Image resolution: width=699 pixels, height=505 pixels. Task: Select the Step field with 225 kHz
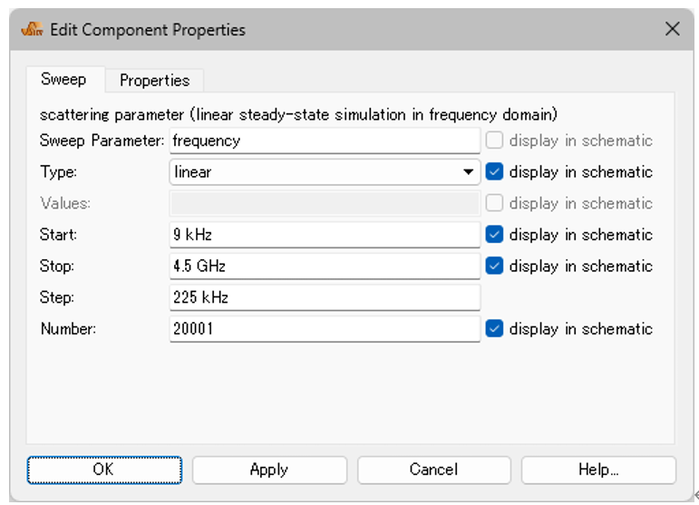pyautogui.click(x=325, y=297)
